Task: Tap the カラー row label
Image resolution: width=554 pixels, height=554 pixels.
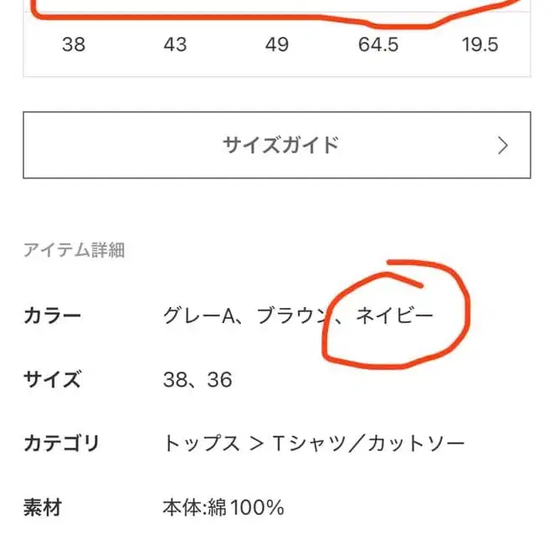Action: (53, 316)
